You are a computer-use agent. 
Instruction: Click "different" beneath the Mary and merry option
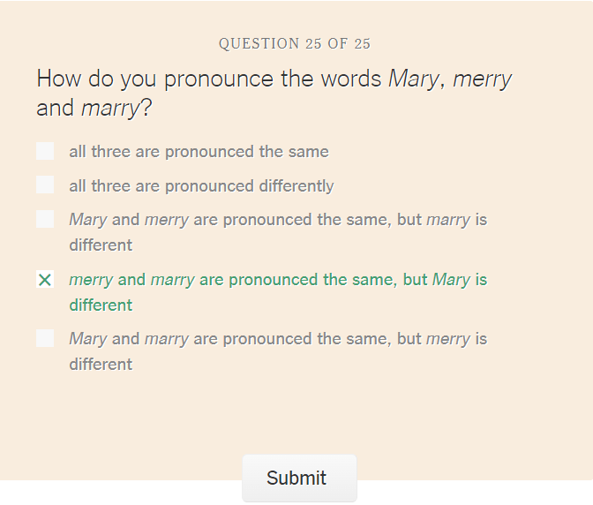coord(101,245)
